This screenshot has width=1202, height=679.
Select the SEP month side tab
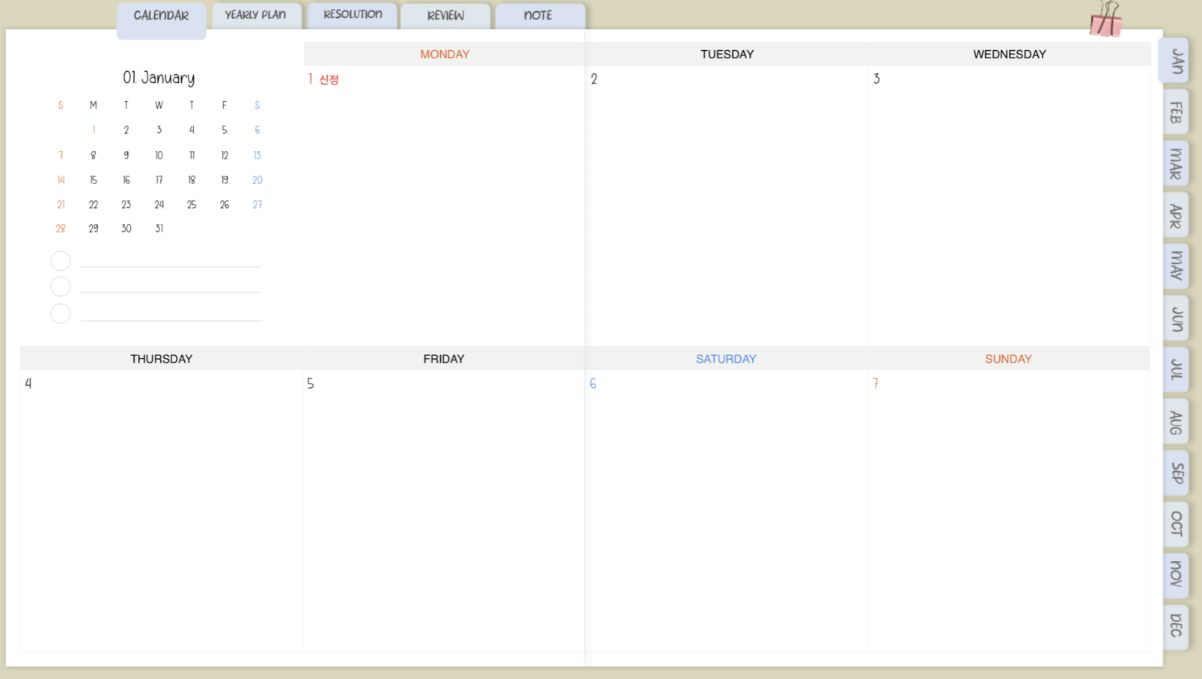[x=1176, y=473]
